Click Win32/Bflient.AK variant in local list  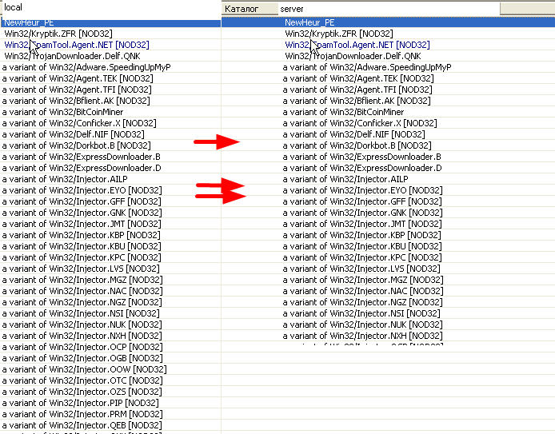pos(76,101)
